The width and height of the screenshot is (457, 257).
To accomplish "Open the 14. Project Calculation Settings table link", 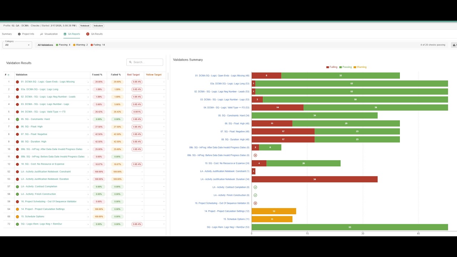I will coord(43,209).
